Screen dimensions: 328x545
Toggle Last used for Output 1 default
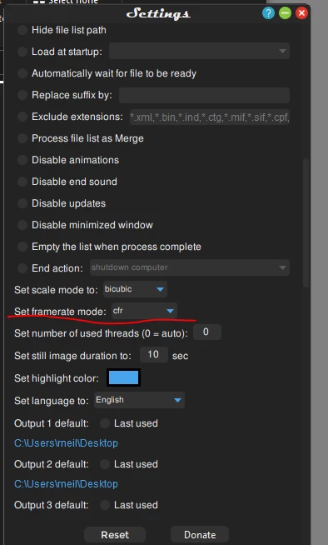[105, 423]
